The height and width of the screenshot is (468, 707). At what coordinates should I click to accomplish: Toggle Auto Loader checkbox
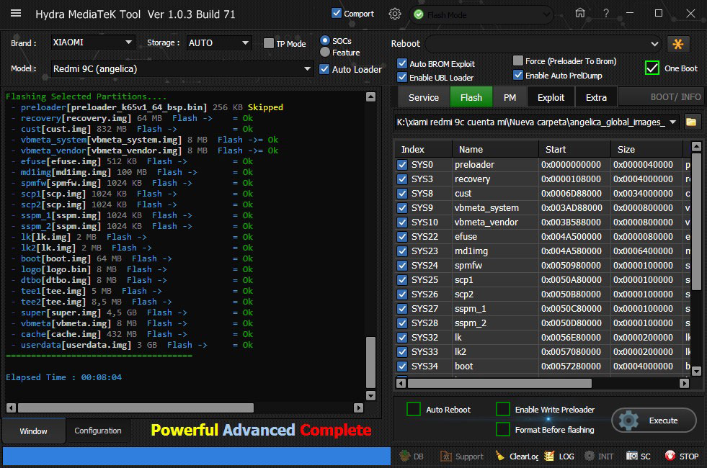tap(324, 69)
